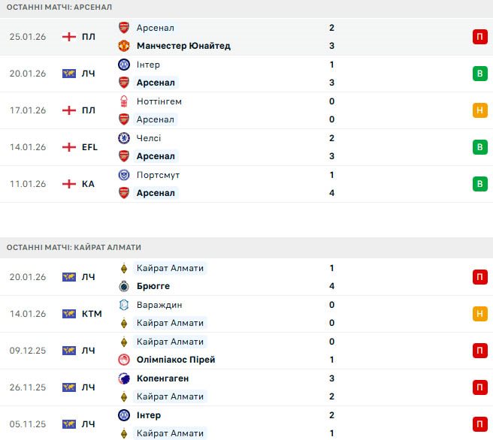Click the Portsmouth club logo
This screenshot has width=493, height=440.
point(124,175)
